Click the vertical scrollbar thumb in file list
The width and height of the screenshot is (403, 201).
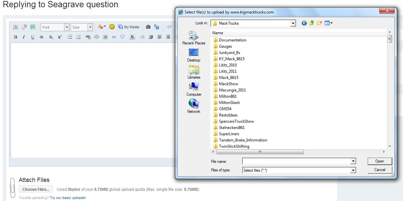point(390,39)
